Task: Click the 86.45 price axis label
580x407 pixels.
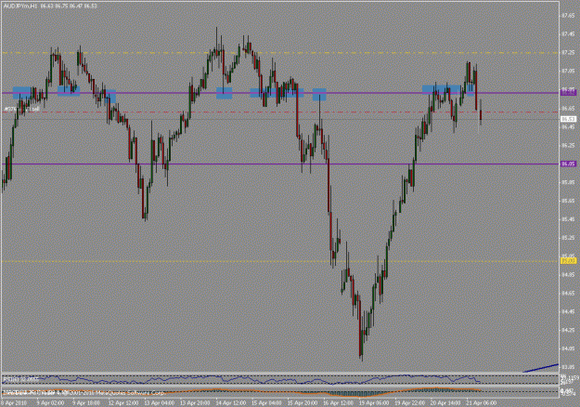Action: (x=568, y=126)
